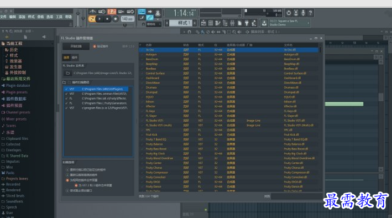Screen dimensions: 392x218
Task: Toggle the overdub recording icon
Action: coord(121,12)
